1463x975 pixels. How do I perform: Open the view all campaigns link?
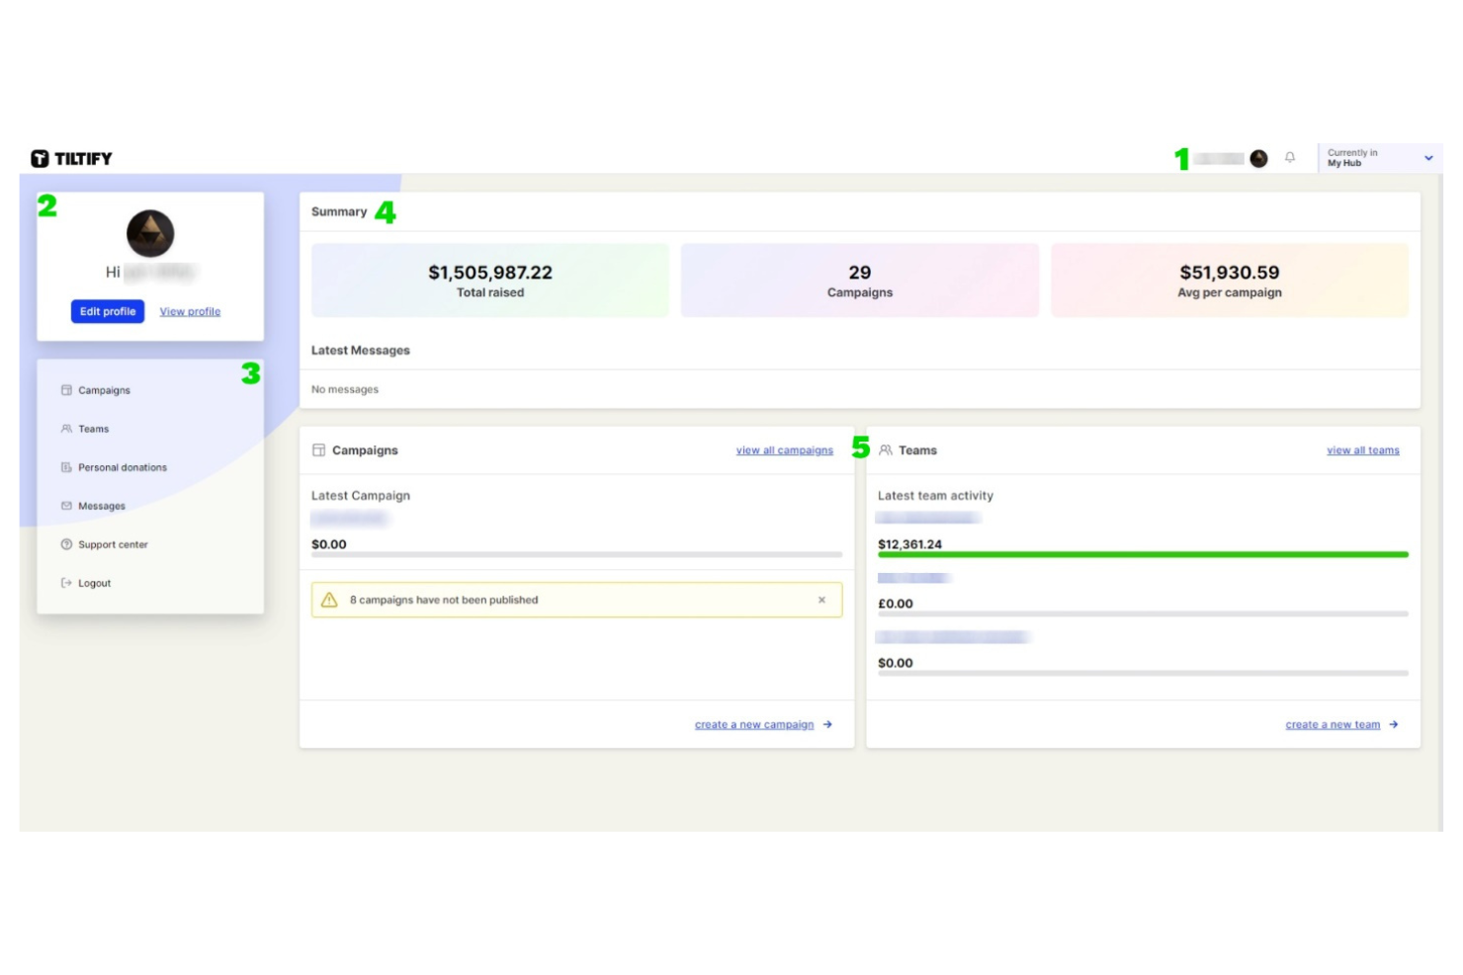[x=784, y=449]
